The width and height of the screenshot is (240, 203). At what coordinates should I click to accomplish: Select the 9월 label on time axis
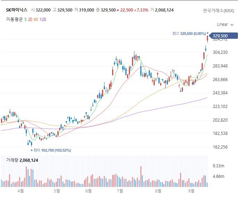pos(191,191)
